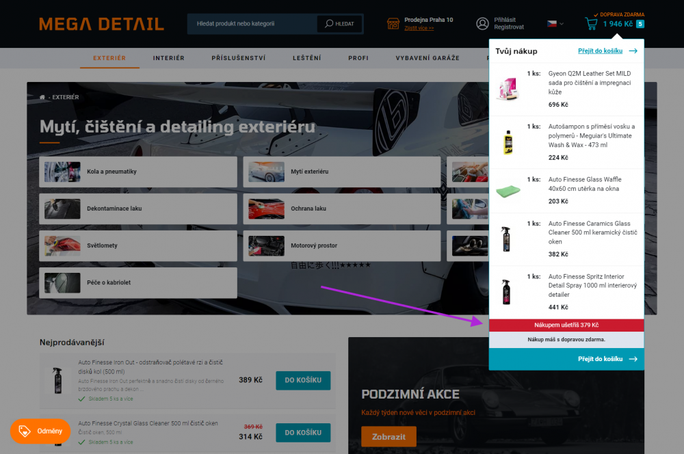The width and height of the screenshot is (684, 454).
Task: Open the Kola a pneumatiky category
Action: click(138, 172)
